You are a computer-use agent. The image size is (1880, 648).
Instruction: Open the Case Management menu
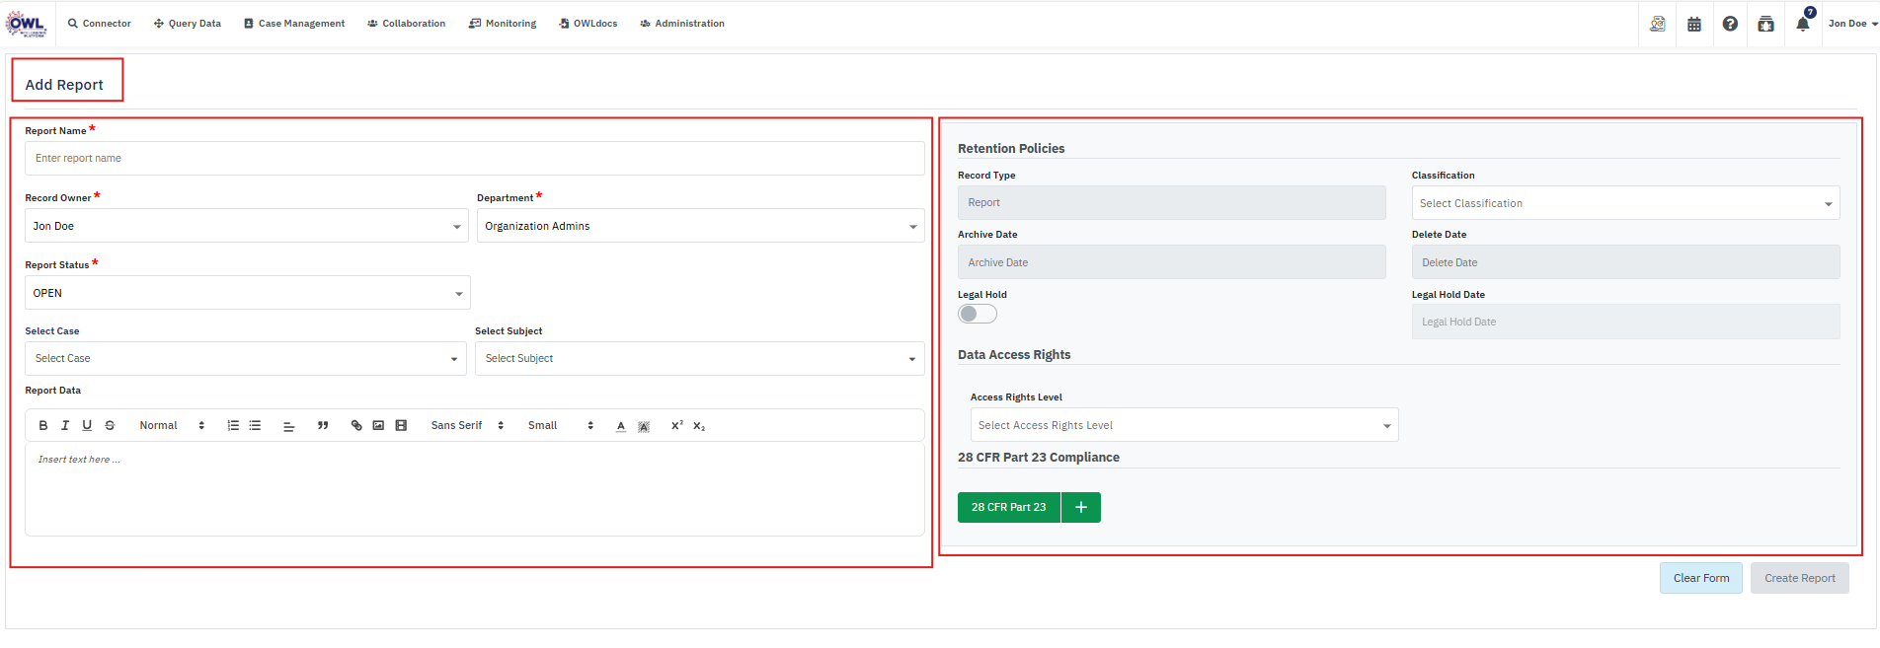click(x=294, y=24)
